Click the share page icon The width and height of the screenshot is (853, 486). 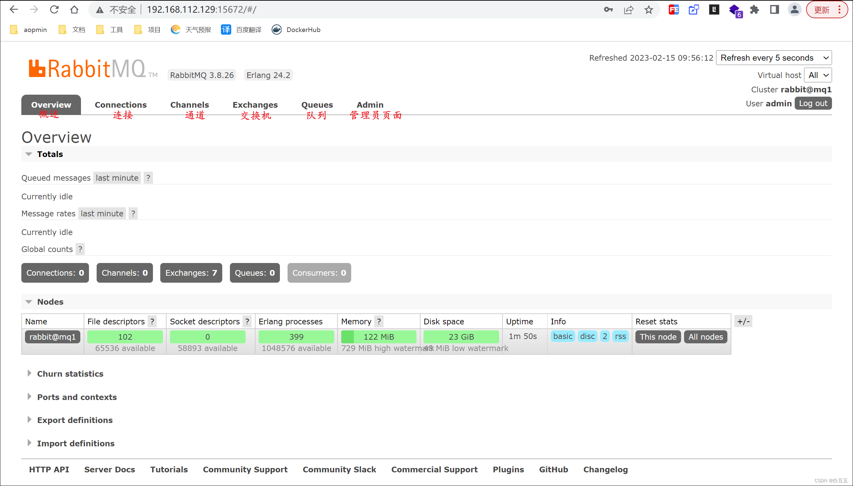click(628, 10)
